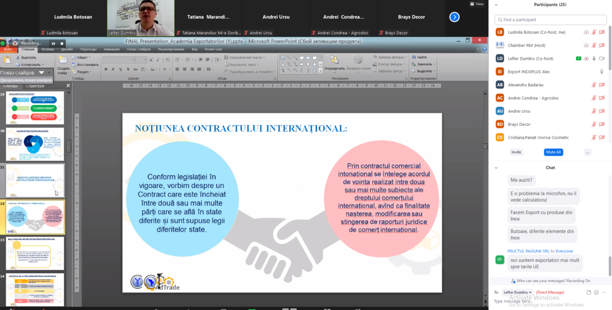This screenshot has width=612, height=310.
Task: Click the crossed-out camera icon beside Brays Decor
Action: 602,124
